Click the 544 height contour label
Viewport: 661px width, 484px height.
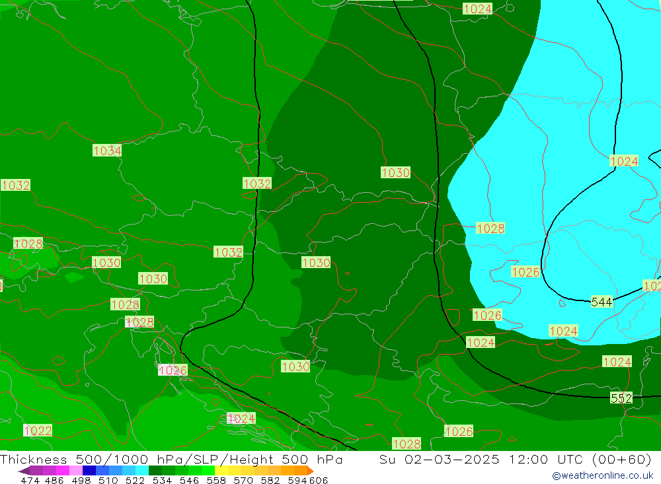pos(602,302)
